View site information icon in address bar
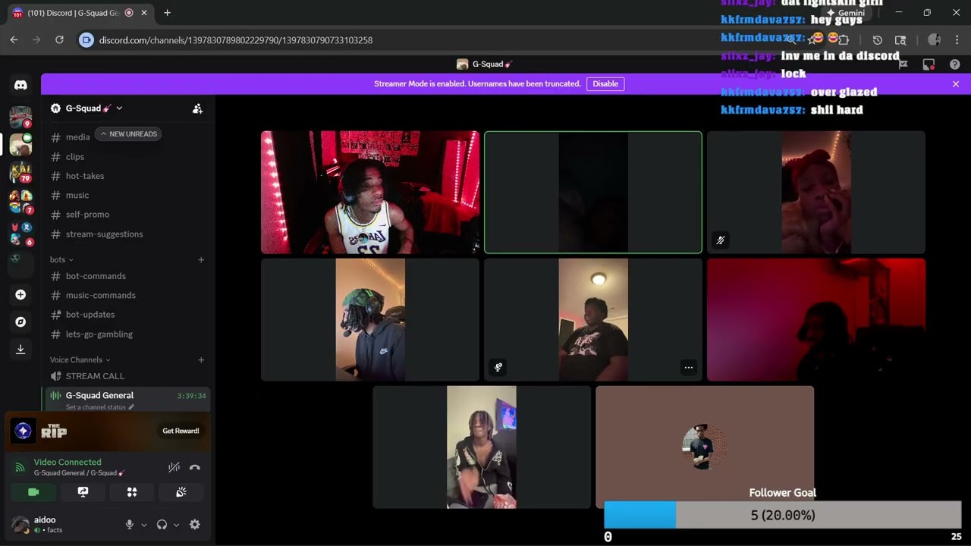The image size is (971, 546). (x=86, y=40)
